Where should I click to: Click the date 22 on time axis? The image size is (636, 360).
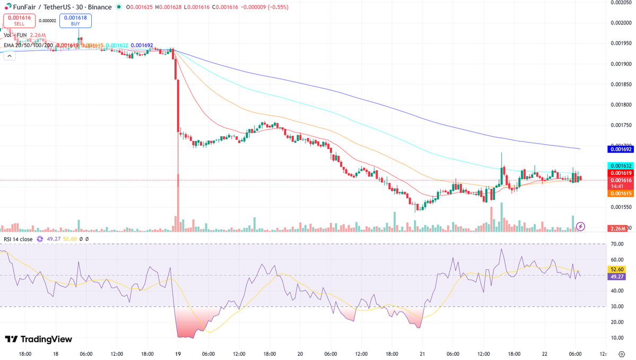(545, 354)
